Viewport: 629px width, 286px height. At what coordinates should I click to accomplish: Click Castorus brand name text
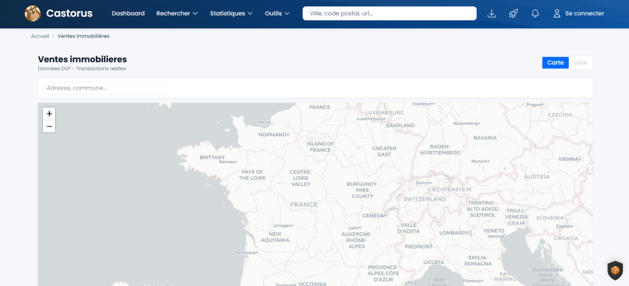(x=69, y=14)
